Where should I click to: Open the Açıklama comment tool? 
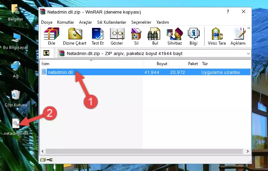(x=238, y=36)
